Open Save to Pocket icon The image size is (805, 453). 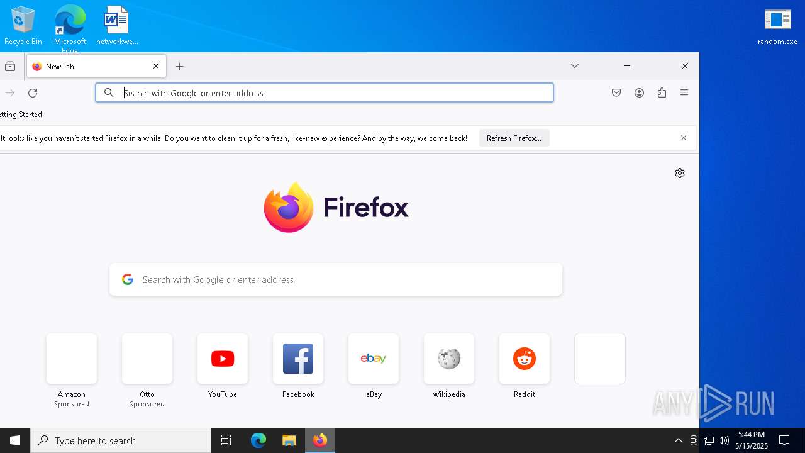(x=616, y=93)
